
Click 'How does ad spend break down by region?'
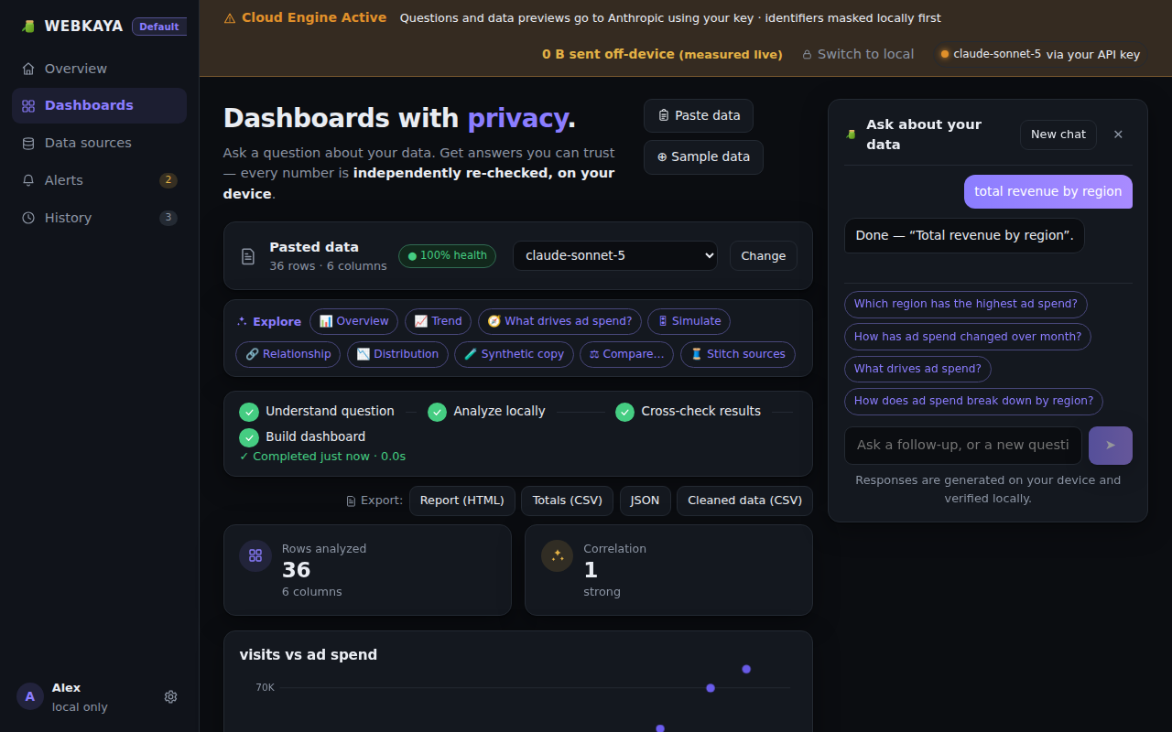(x=974, y=401)
